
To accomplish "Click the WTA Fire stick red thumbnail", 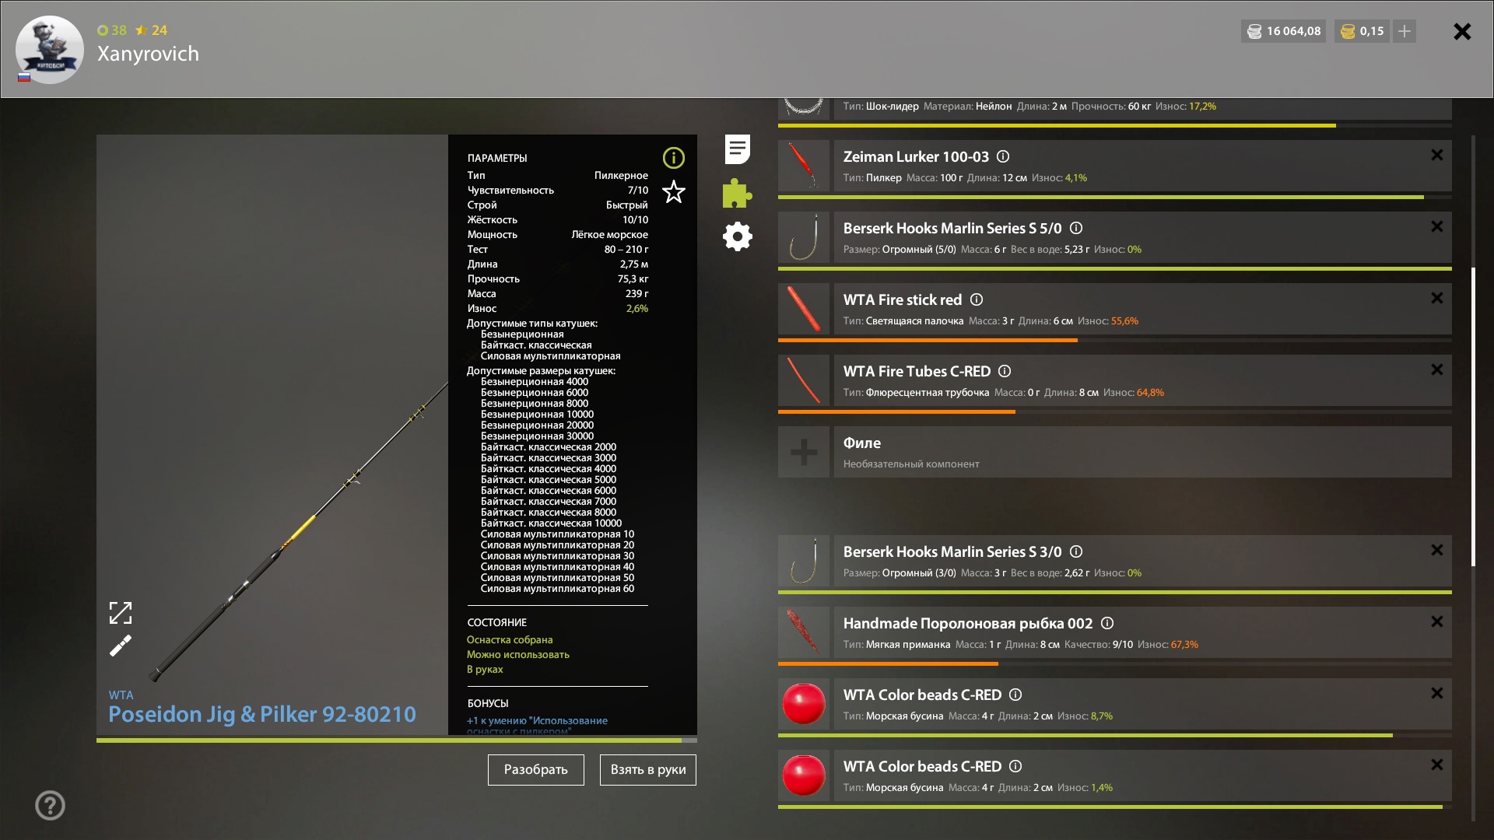I will tap(803, 309).
